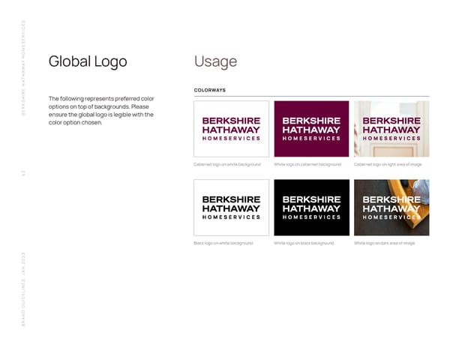Pick the white logo on black background tile
Image resolution: width=450 pixels, height=347 pixels.
311,208
